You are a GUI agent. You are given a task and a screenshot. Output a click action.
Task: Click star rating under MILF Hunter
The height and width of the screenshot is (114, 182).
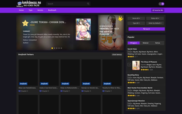click(132, 96)
